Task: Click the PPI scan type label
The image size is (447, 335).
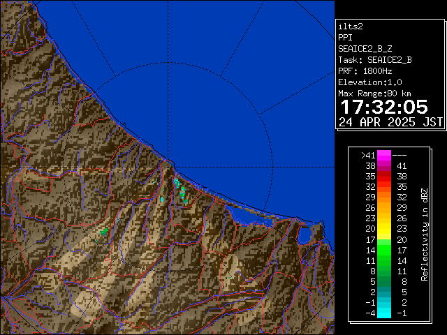Action: [345, 38]
